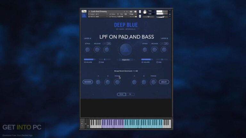Adjust Reverb send knob A
246x138 pixels.
[x=98, y=82]
